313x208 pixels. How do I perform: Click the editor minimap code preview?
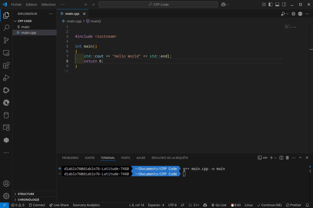point(290,27)
